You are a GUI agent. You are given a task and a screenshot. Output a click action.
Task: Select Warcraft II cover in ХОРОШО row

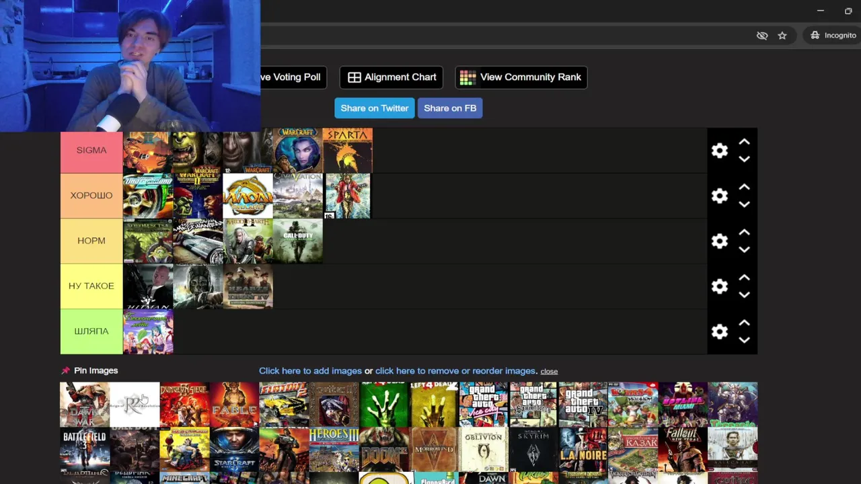[198, 196]
